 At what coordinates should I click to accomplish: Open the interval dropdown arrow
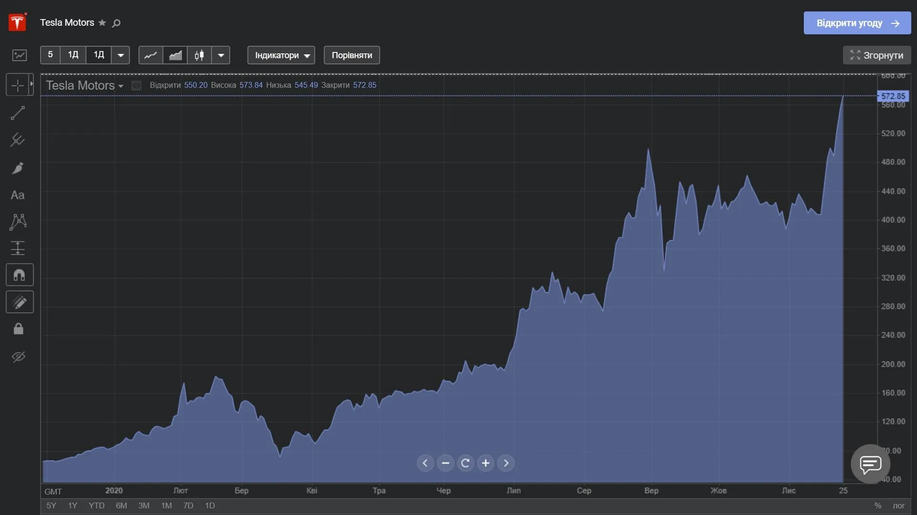click(120, 55)
